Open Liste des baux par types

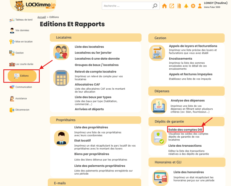coord(93,97)
